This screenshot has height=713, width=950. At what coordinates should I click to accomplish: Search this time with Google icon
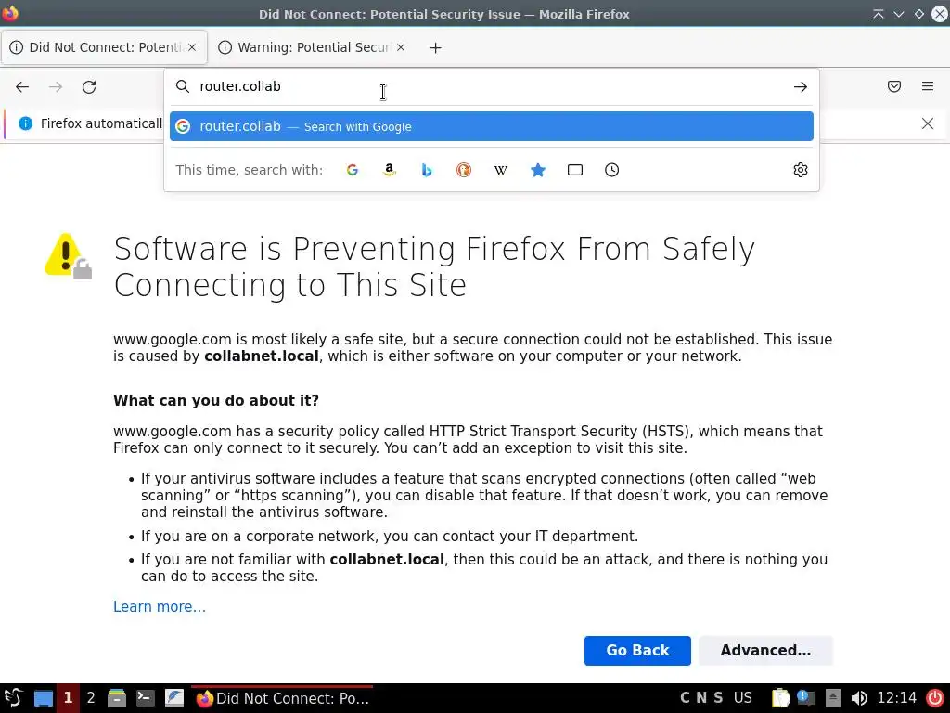click(352, 171)
